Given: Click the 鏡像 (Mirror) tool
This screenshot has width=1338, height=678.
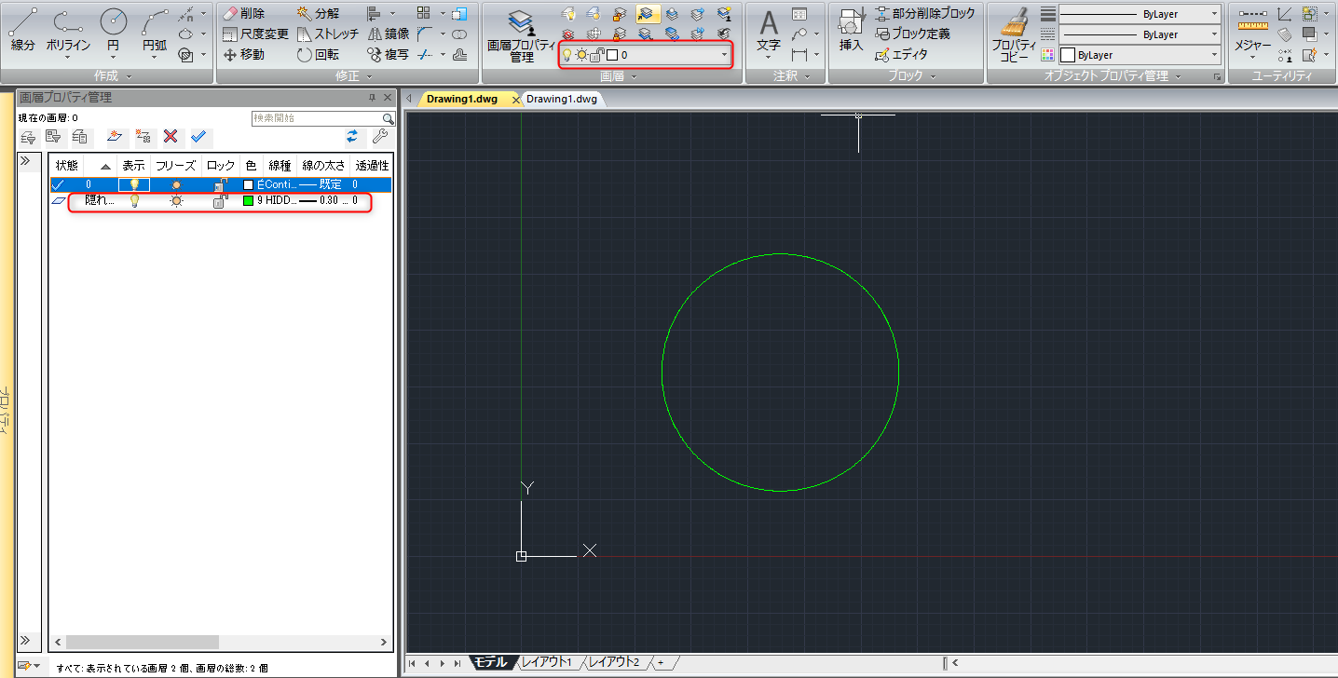Looking at the screenshot, I should 389,34.
